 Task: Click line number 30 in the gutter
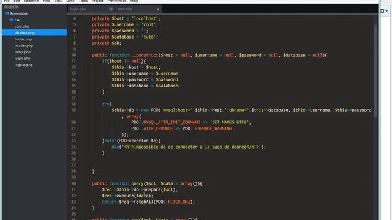(x=73, y=183)
